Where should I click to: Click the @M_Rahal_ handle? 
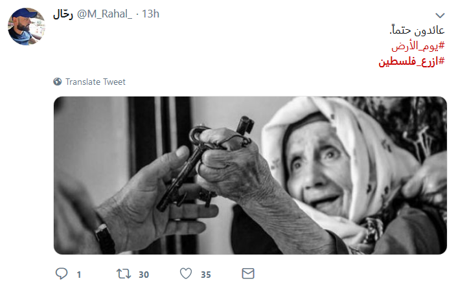click(x=104, y=14)
